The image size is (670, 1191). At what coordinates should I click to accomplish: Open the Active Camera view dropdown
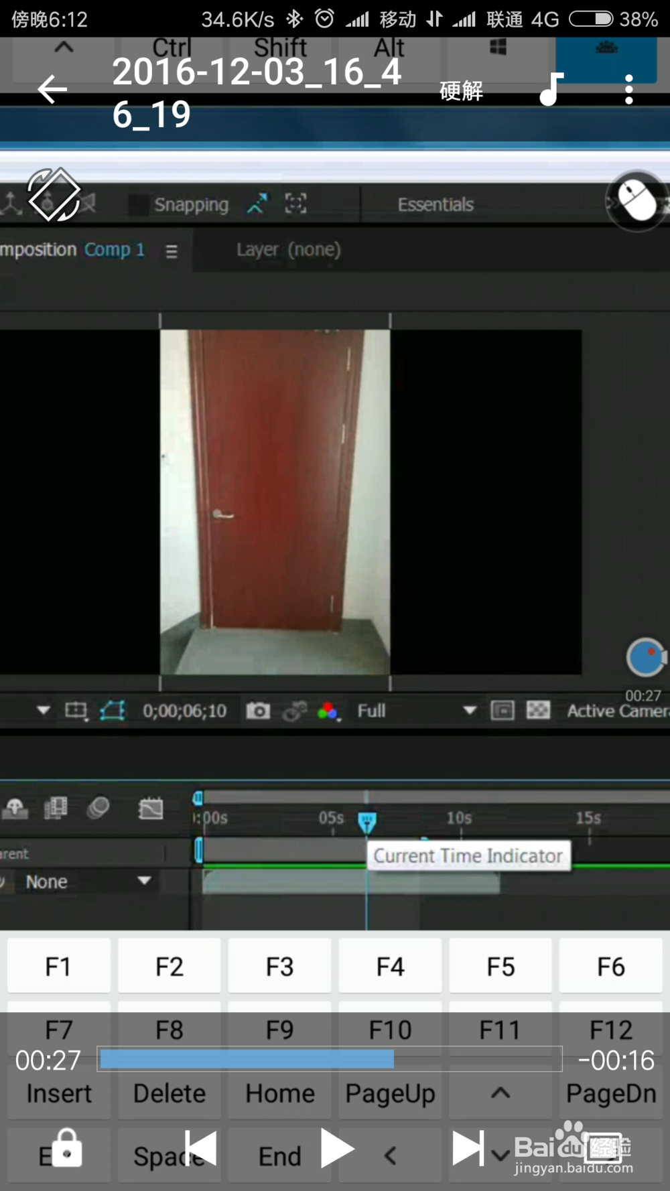(x=617, y=711)
